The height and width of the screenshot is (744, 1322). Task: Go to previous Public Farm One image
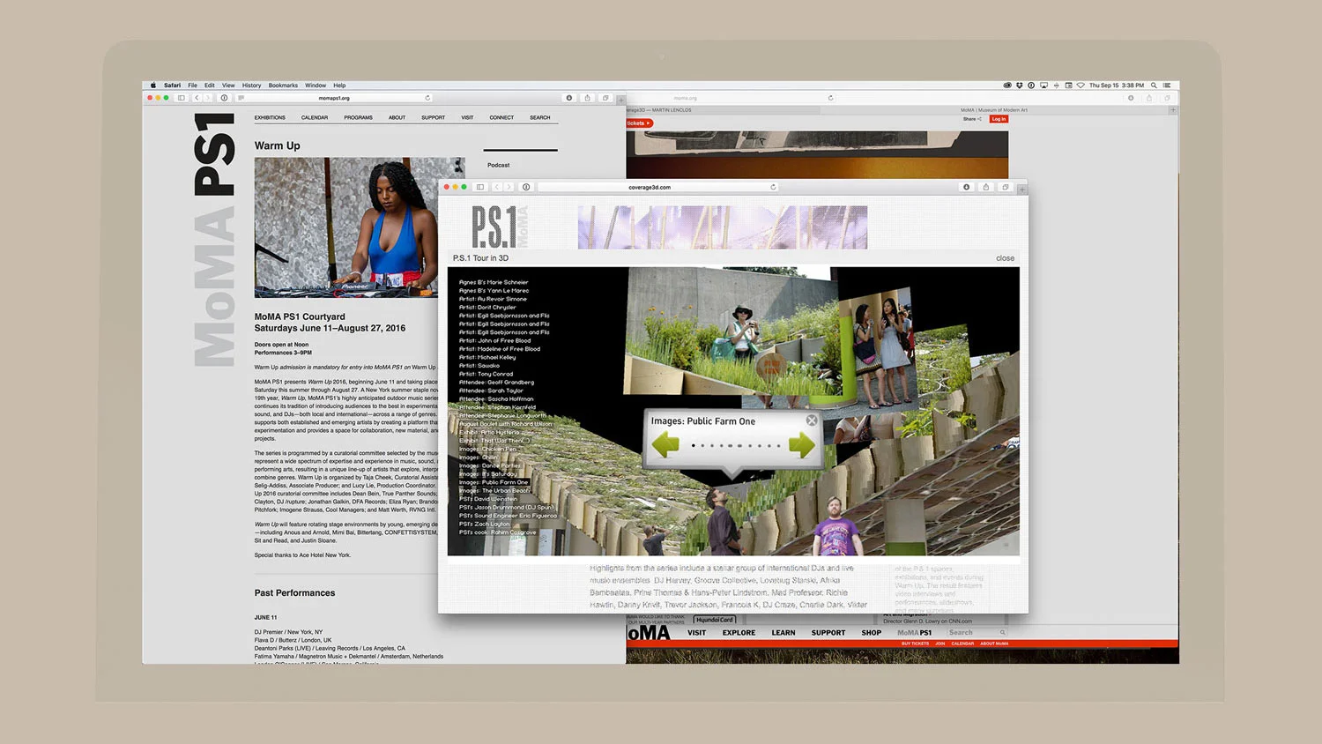(x=665, y=445)
